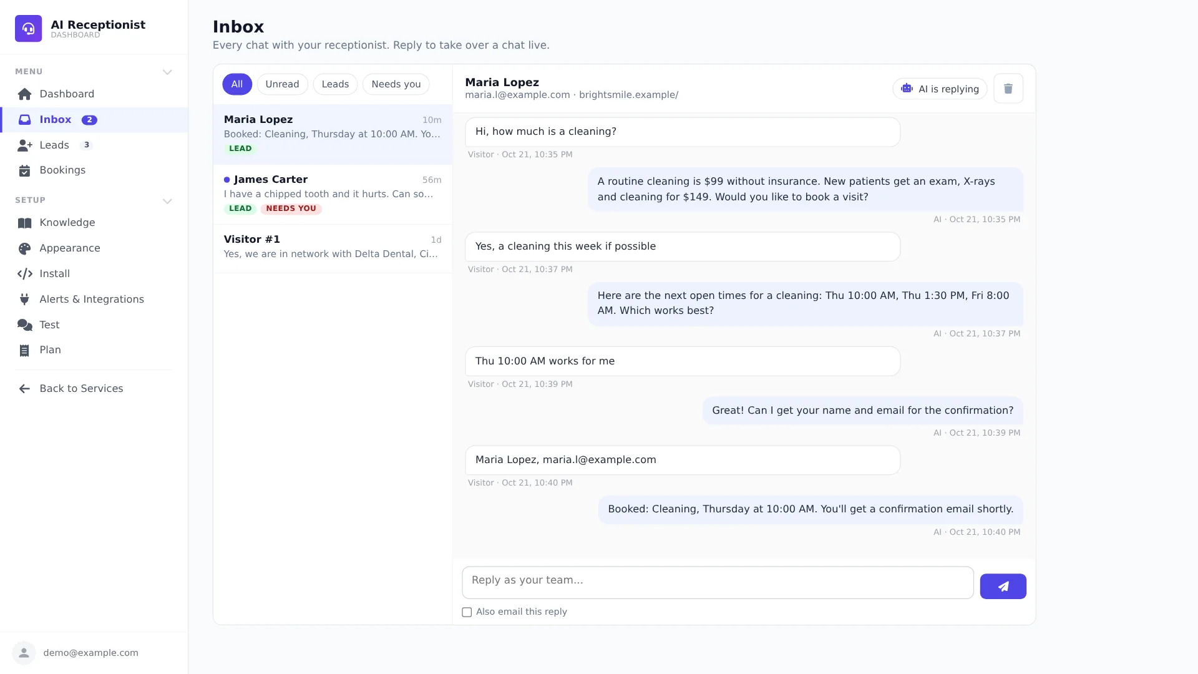Click the 'Visitor · Oct 21, 10:35 PM' timestamp
The width and height of the screenshot is (1198, 674).
pos(520,155)
